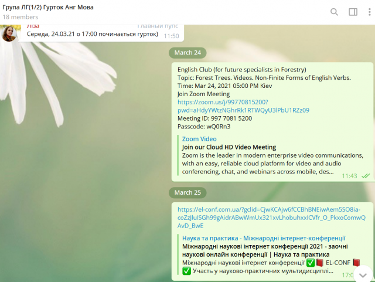
Task: Click the Zoom Video preview title
Action: click(199, 139)
